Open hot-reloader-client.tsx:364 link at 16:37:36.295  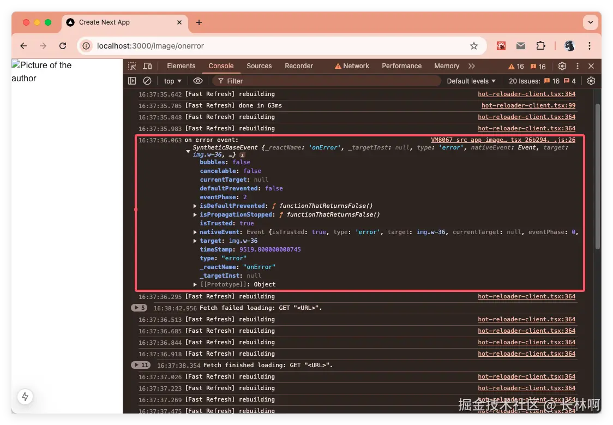(526, 297)
